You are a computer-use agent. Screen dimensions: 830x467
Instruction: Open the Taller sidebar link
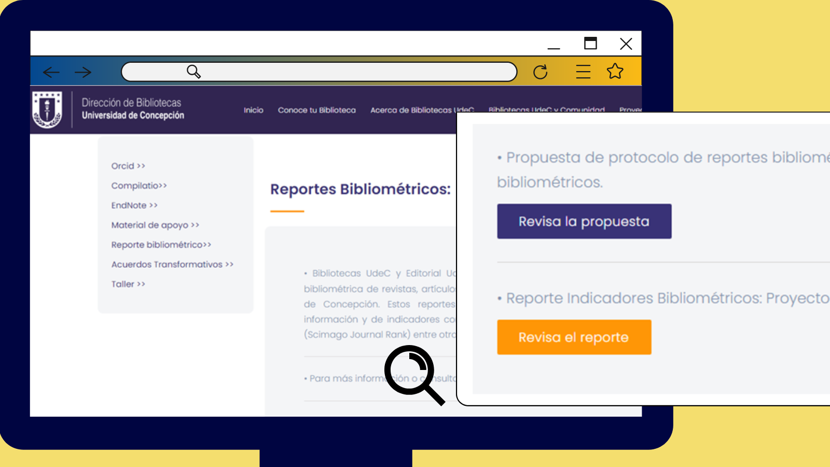(128, 284)
